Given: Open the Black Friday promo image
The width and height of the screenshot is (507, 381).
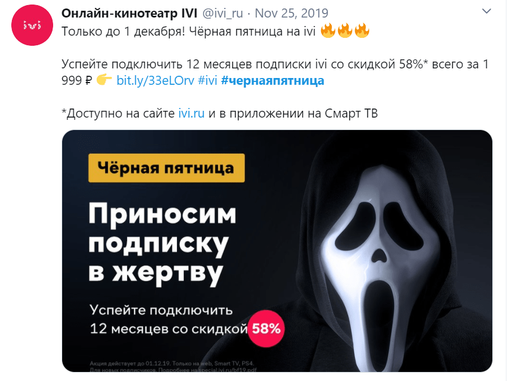Looking at the screenshot, I should click(277, 251).
